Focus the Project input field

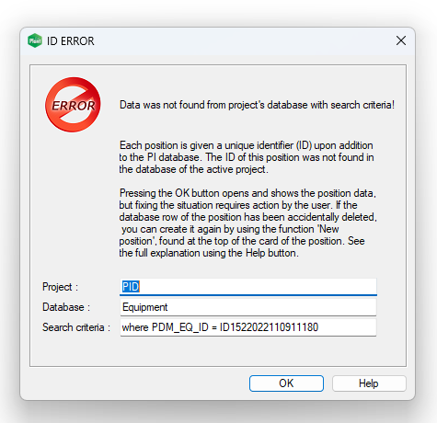pos(248,287)
